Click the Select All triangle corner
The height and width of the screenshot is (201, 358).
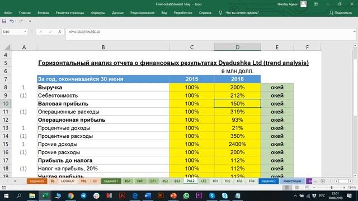click(x=7, y=47)
